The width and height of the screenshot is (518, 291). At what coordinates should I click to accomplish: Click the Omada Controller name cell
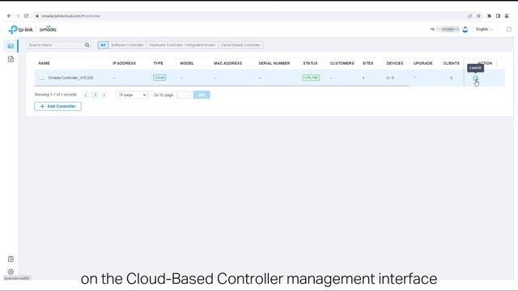(70, 78)
